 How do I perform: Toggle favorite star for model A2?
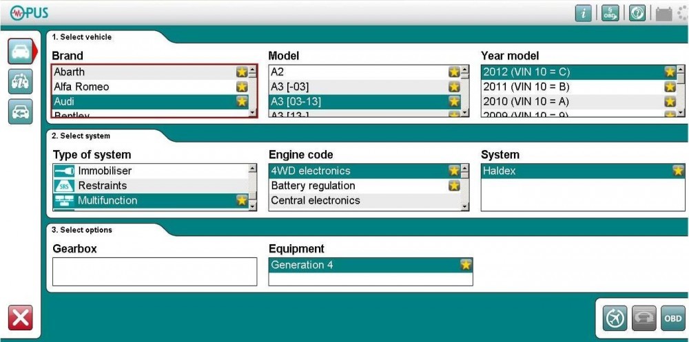[x=454, y=72]
